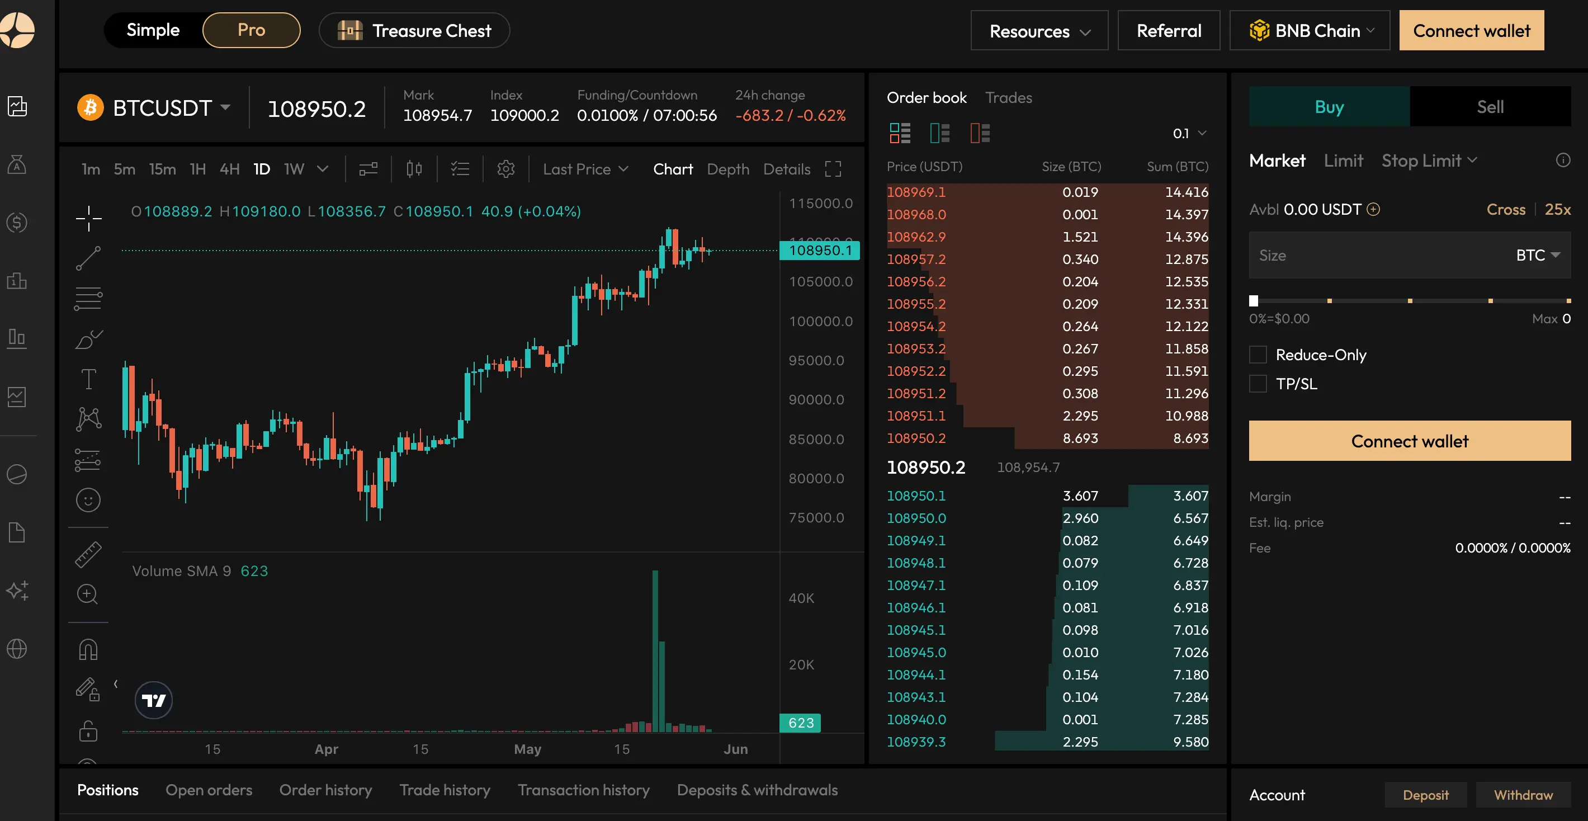Switch to Simple mode
This screenshot has width=1588, height=821.
(x=153, y=30)
